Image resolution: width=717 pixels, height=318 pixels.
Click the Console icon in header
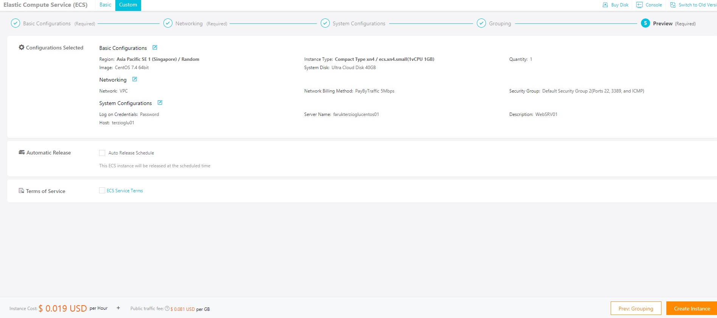(x=639, y=5)
